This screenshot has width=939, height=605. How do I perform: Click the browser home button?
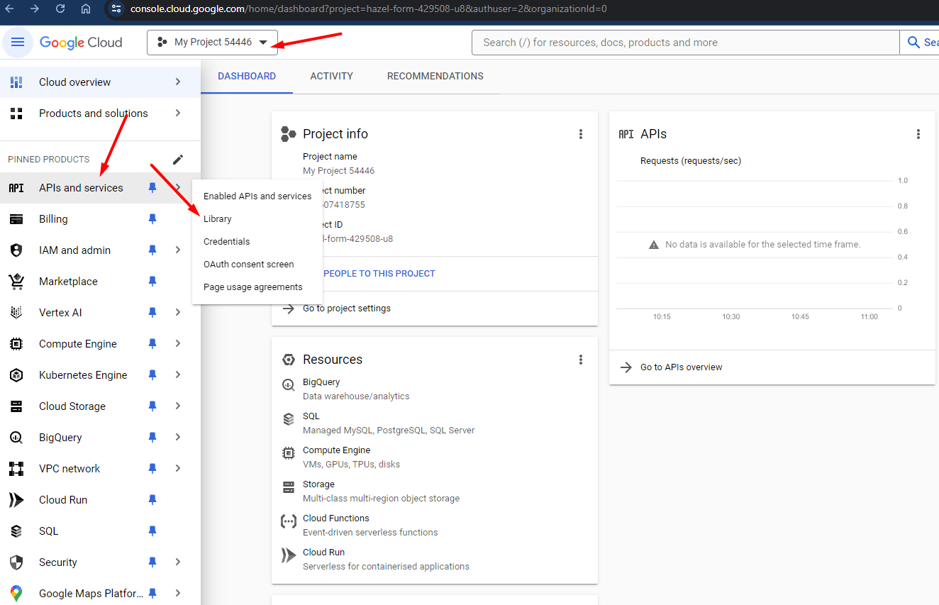[86, 9]
